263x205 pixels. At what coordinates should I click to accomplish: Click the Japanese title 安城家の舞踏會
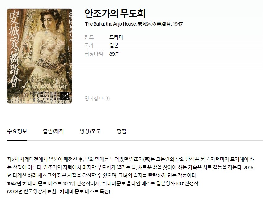[x=154, y=24]
